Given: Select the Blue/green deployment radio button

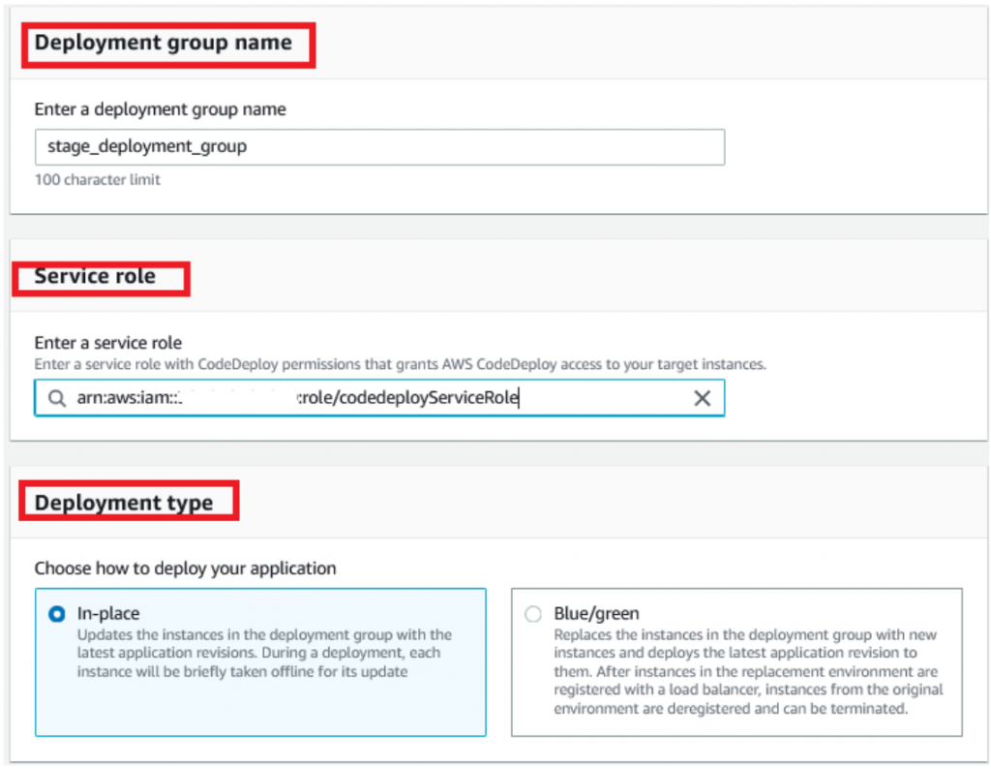Looking at the screenshot, I should pos(533,614).
